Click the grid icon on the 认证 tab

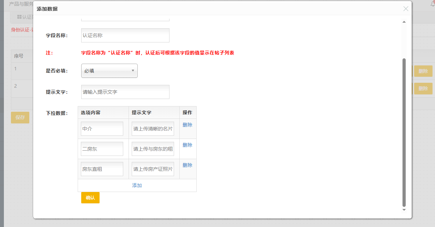tap(19, 17)
